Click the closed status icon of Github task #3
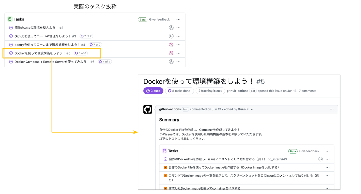Screen dimensions: 361x194 pos(11,36)
